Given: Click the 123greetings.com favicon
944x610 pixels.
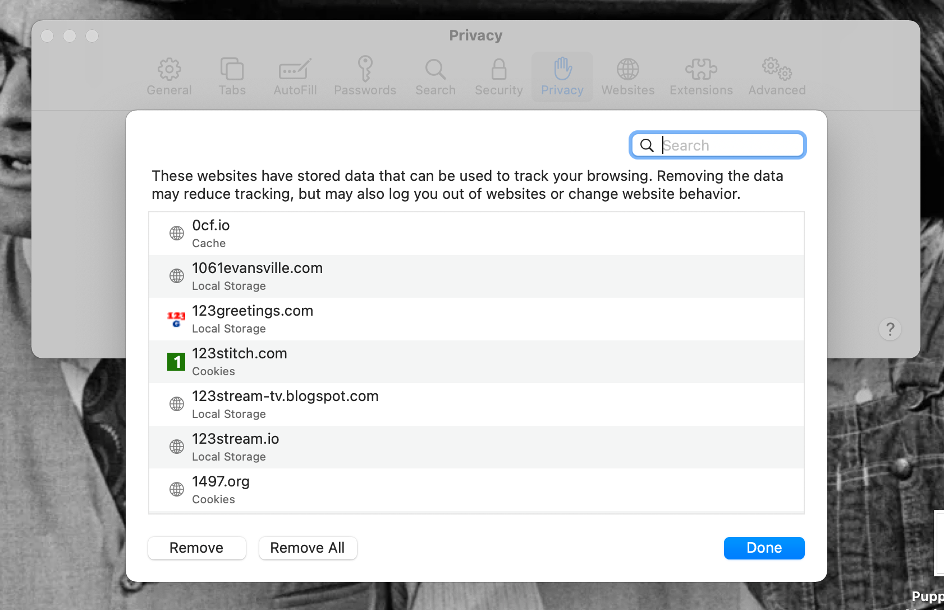Looking at the screenshot, I should [176, 319].
